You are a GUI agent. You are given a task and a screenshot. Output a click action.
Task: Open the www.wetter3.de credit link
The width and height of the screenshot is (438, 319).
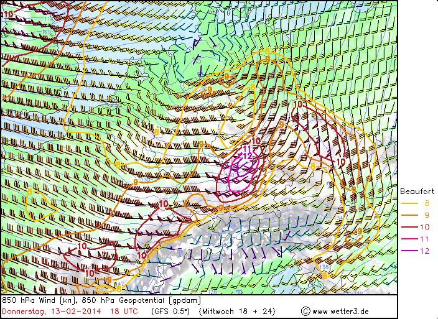pyautogui.click(x=340, y=312)
